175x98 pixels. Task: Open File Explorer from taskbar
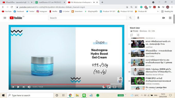click(77, 95)
